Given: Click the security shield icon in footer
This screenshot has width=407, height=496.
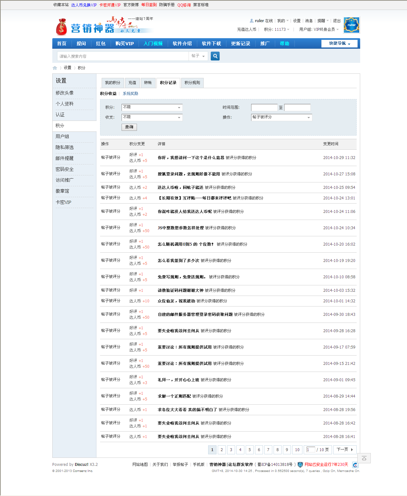Looking at the screenshot, I should [x=300, y=465].
